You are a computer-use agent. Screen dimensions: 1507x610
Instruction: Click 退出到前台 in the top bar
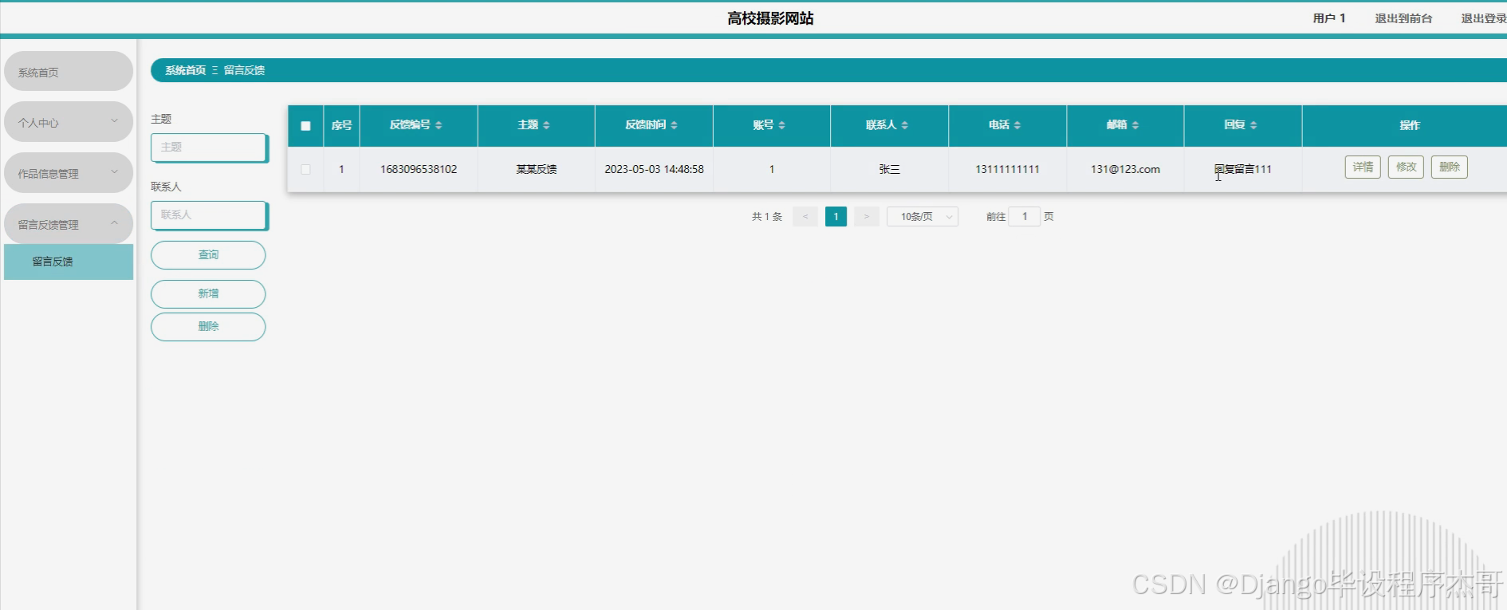click(x=1403, y=18)
